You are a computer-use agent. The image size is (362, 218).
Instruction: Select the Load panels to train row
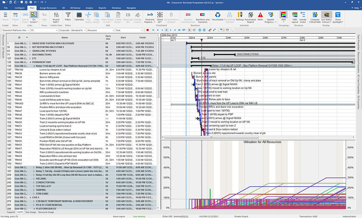click(81, 96)
